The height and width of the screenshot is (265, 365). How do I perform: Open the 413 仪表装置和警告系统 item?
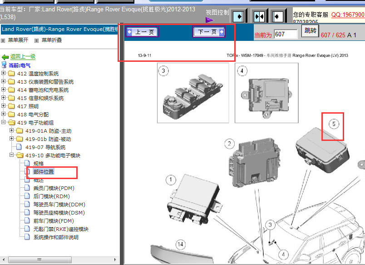pyautogui.click(x=45, y=82)
